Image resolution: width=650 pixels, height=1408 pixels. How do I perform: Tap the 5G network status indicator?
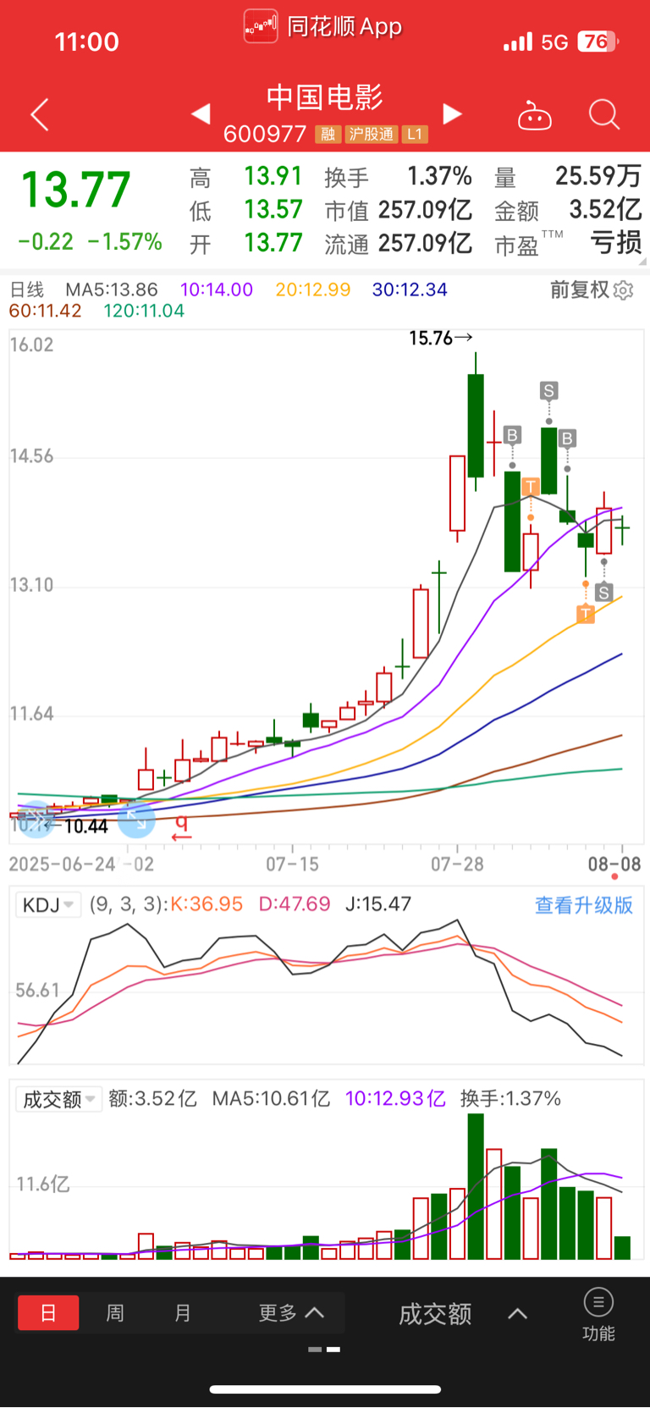554,42
